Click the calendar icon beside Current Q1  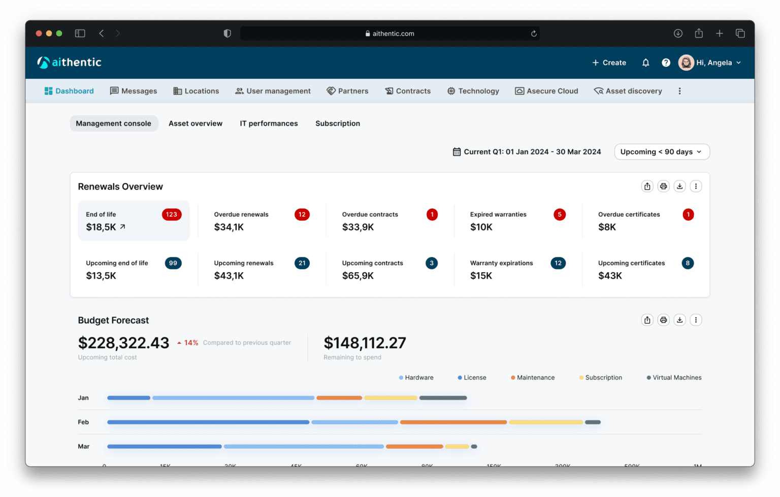[457, 152]
